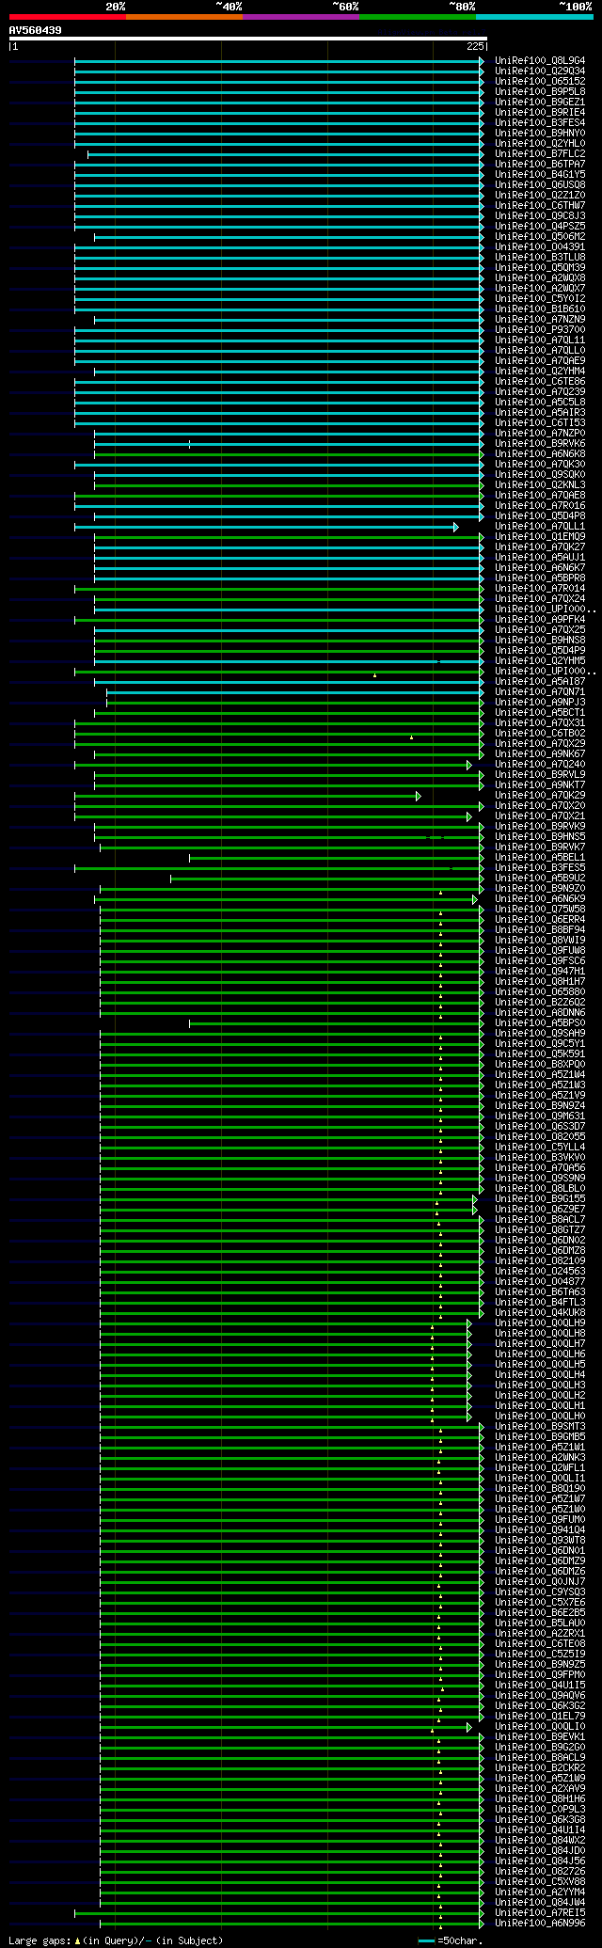
Task: Open the UniRef100_Q8LBL0 hit label
Action: point(540,1189)
